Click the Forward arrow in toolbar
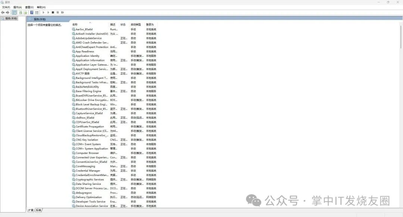 tap(7, 12)
